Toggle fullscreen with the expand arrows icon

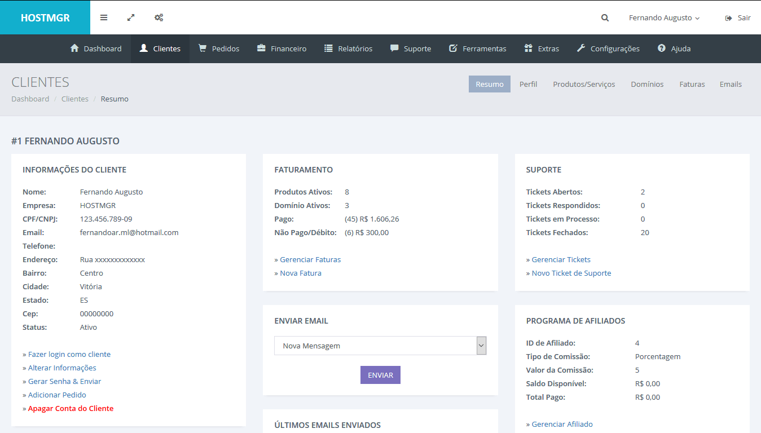coord(131,17)
